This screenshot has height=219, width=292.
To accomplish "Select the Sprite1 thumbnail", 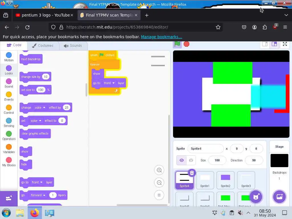I will (x=205, y=180).
